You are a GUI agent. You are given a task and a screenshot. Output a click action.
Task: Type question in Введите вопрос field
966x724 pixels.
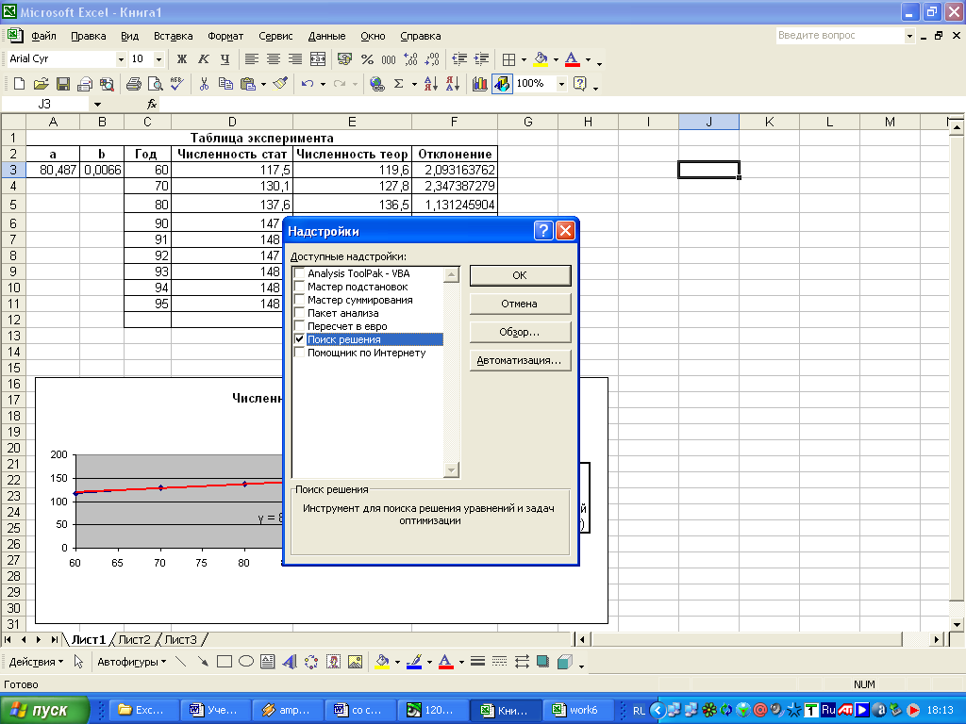(839, 36)
